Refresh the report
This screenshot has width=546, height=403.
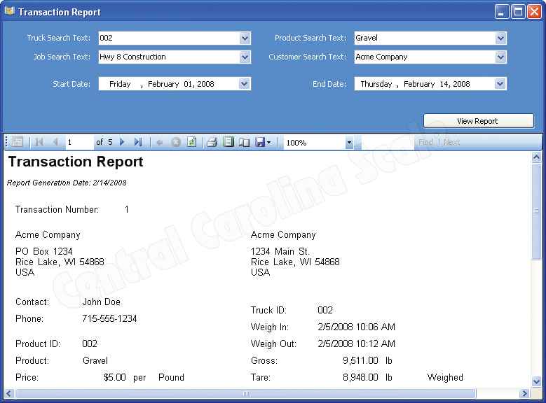(x=191, y=142)
